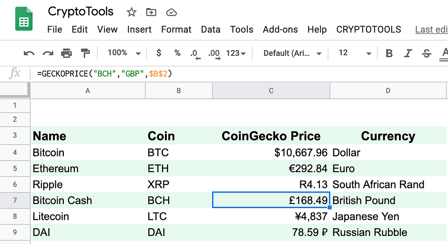Open the Google Sheets home icon
Viewport: 448px width, 244px height.
pos(24,19)
